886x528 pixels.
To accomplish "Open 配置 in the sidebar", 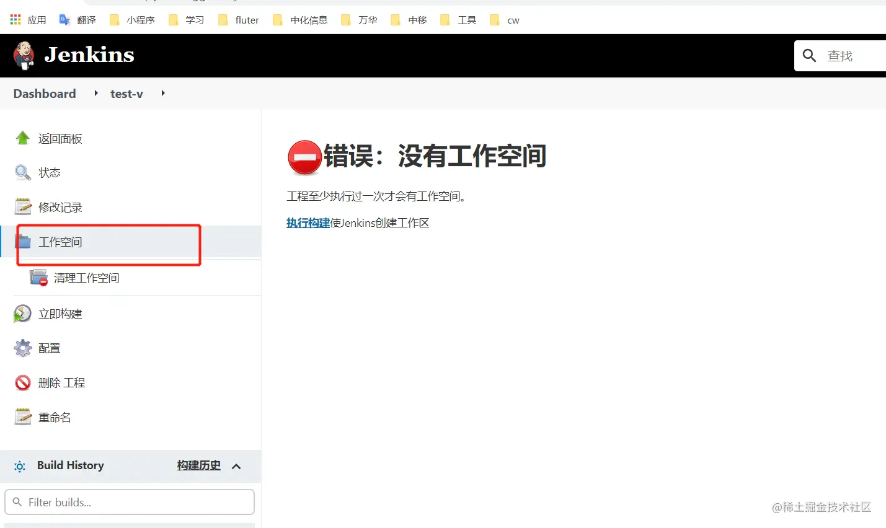I will (x=50, y=348).
